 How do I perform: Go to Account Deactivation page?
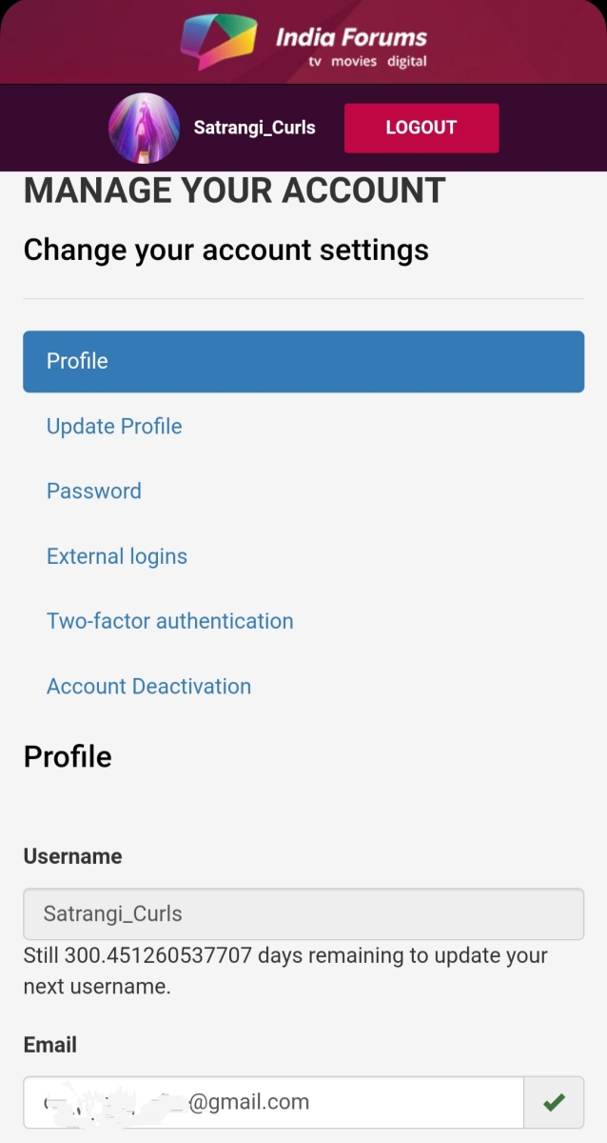click(149, 686)
